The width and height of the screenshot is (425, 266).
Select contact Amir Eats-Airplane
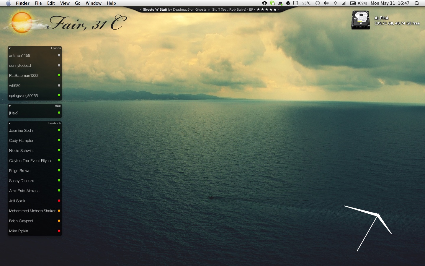pyautogui.click(x=35, y=191)
